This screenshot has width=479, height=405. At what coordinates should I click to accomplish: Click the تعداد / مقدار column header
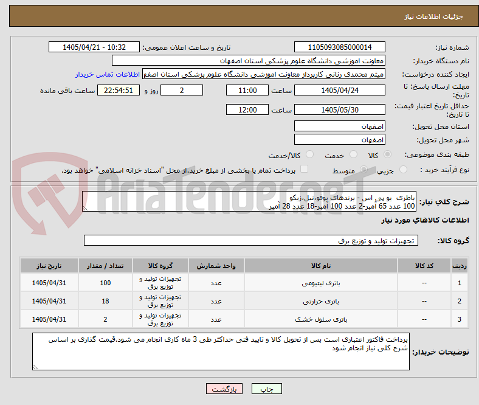click(105, 266)
